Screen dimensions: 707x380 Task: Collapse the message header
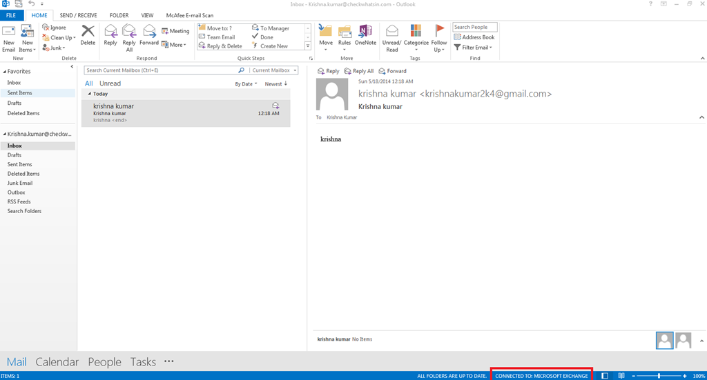(701, 117)
